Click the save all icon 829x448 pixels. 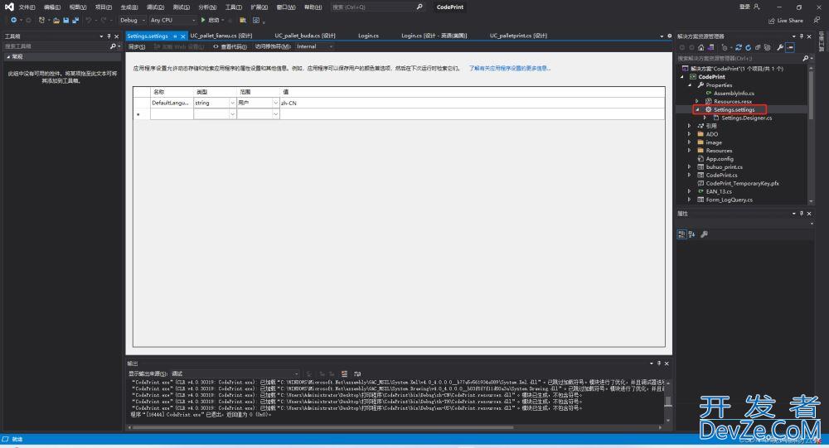pyautogui.click(x=75, y=20)
